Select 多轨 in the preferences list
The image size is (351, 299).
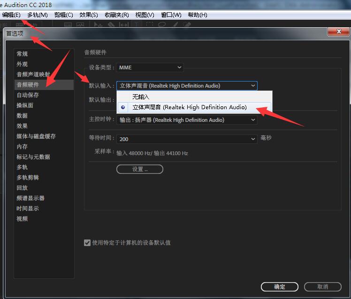point(44,167)
